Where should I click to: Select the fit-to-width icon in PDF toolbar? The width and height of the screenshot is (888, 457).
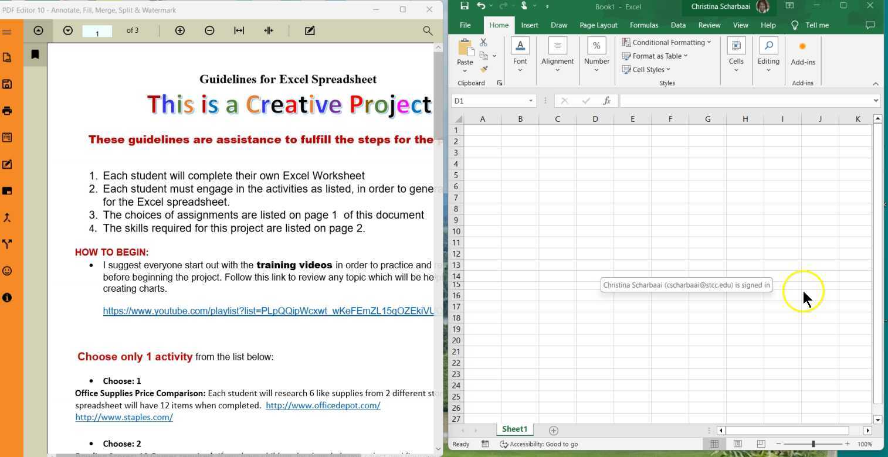(239, 30)
